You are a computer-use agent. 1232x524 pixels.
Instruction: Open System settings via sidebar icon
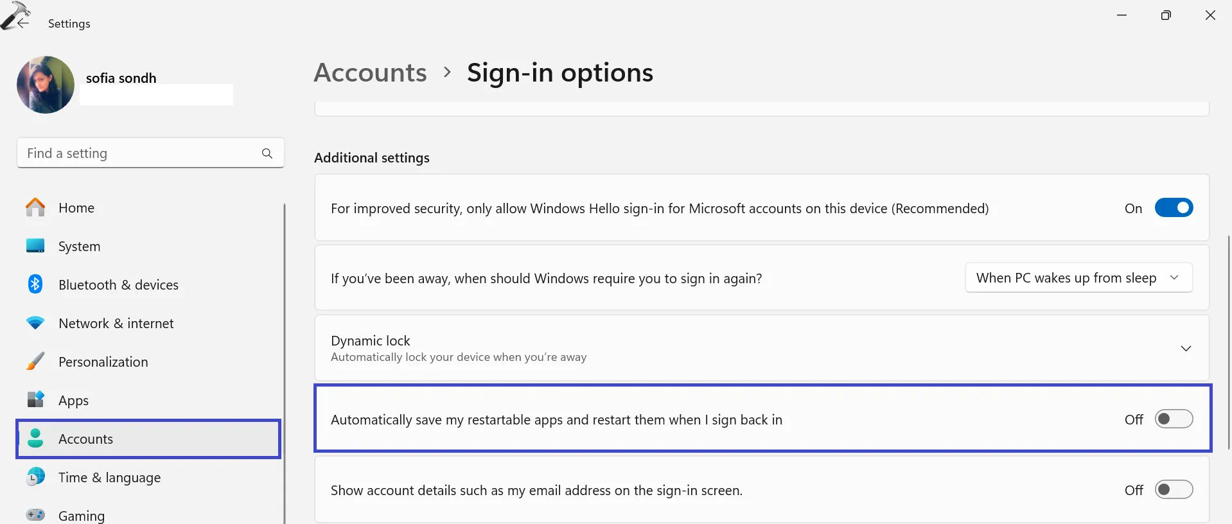tap(35, 246)
